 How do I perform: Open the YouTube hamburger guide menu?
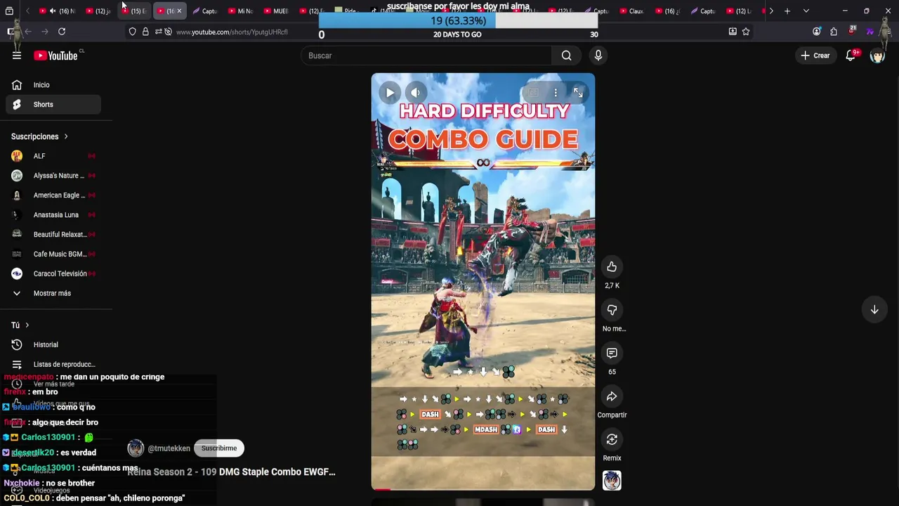click(17, 56)
